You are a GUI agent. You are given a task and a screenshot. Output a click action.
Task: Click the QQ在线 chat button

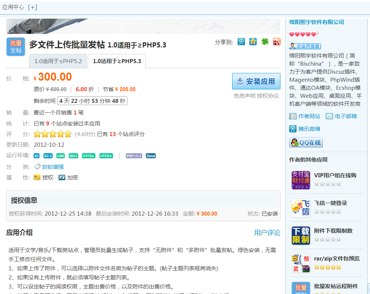click(x=306, y=143)
